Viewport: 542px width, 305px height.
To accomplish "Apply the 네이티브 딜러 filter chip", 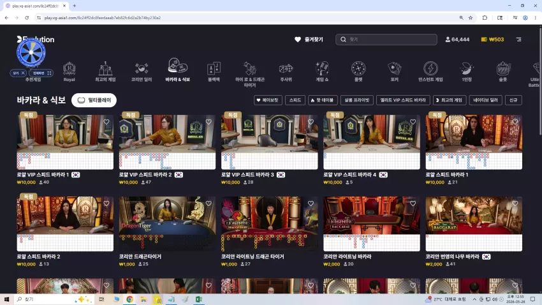I will coord(485,100).
